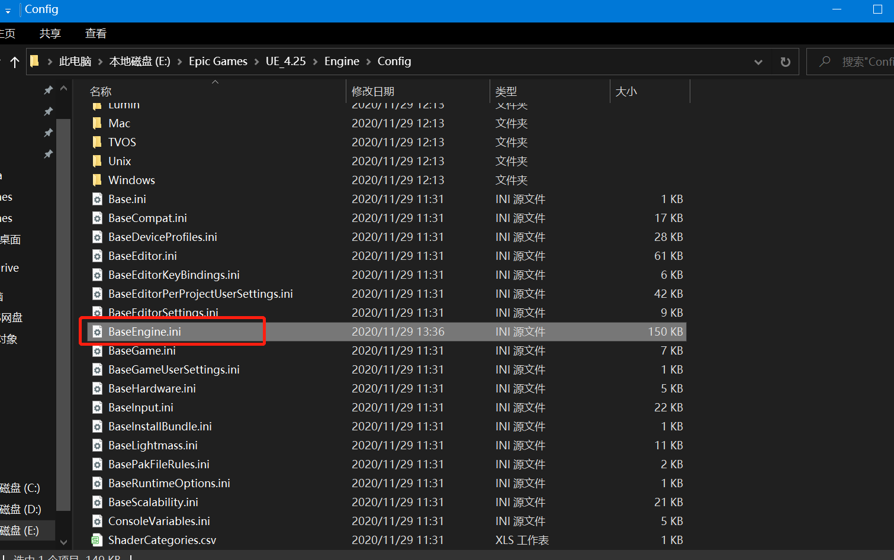
Task: Click the BaseEngine.ini file icon
Action: pos(98,332)
